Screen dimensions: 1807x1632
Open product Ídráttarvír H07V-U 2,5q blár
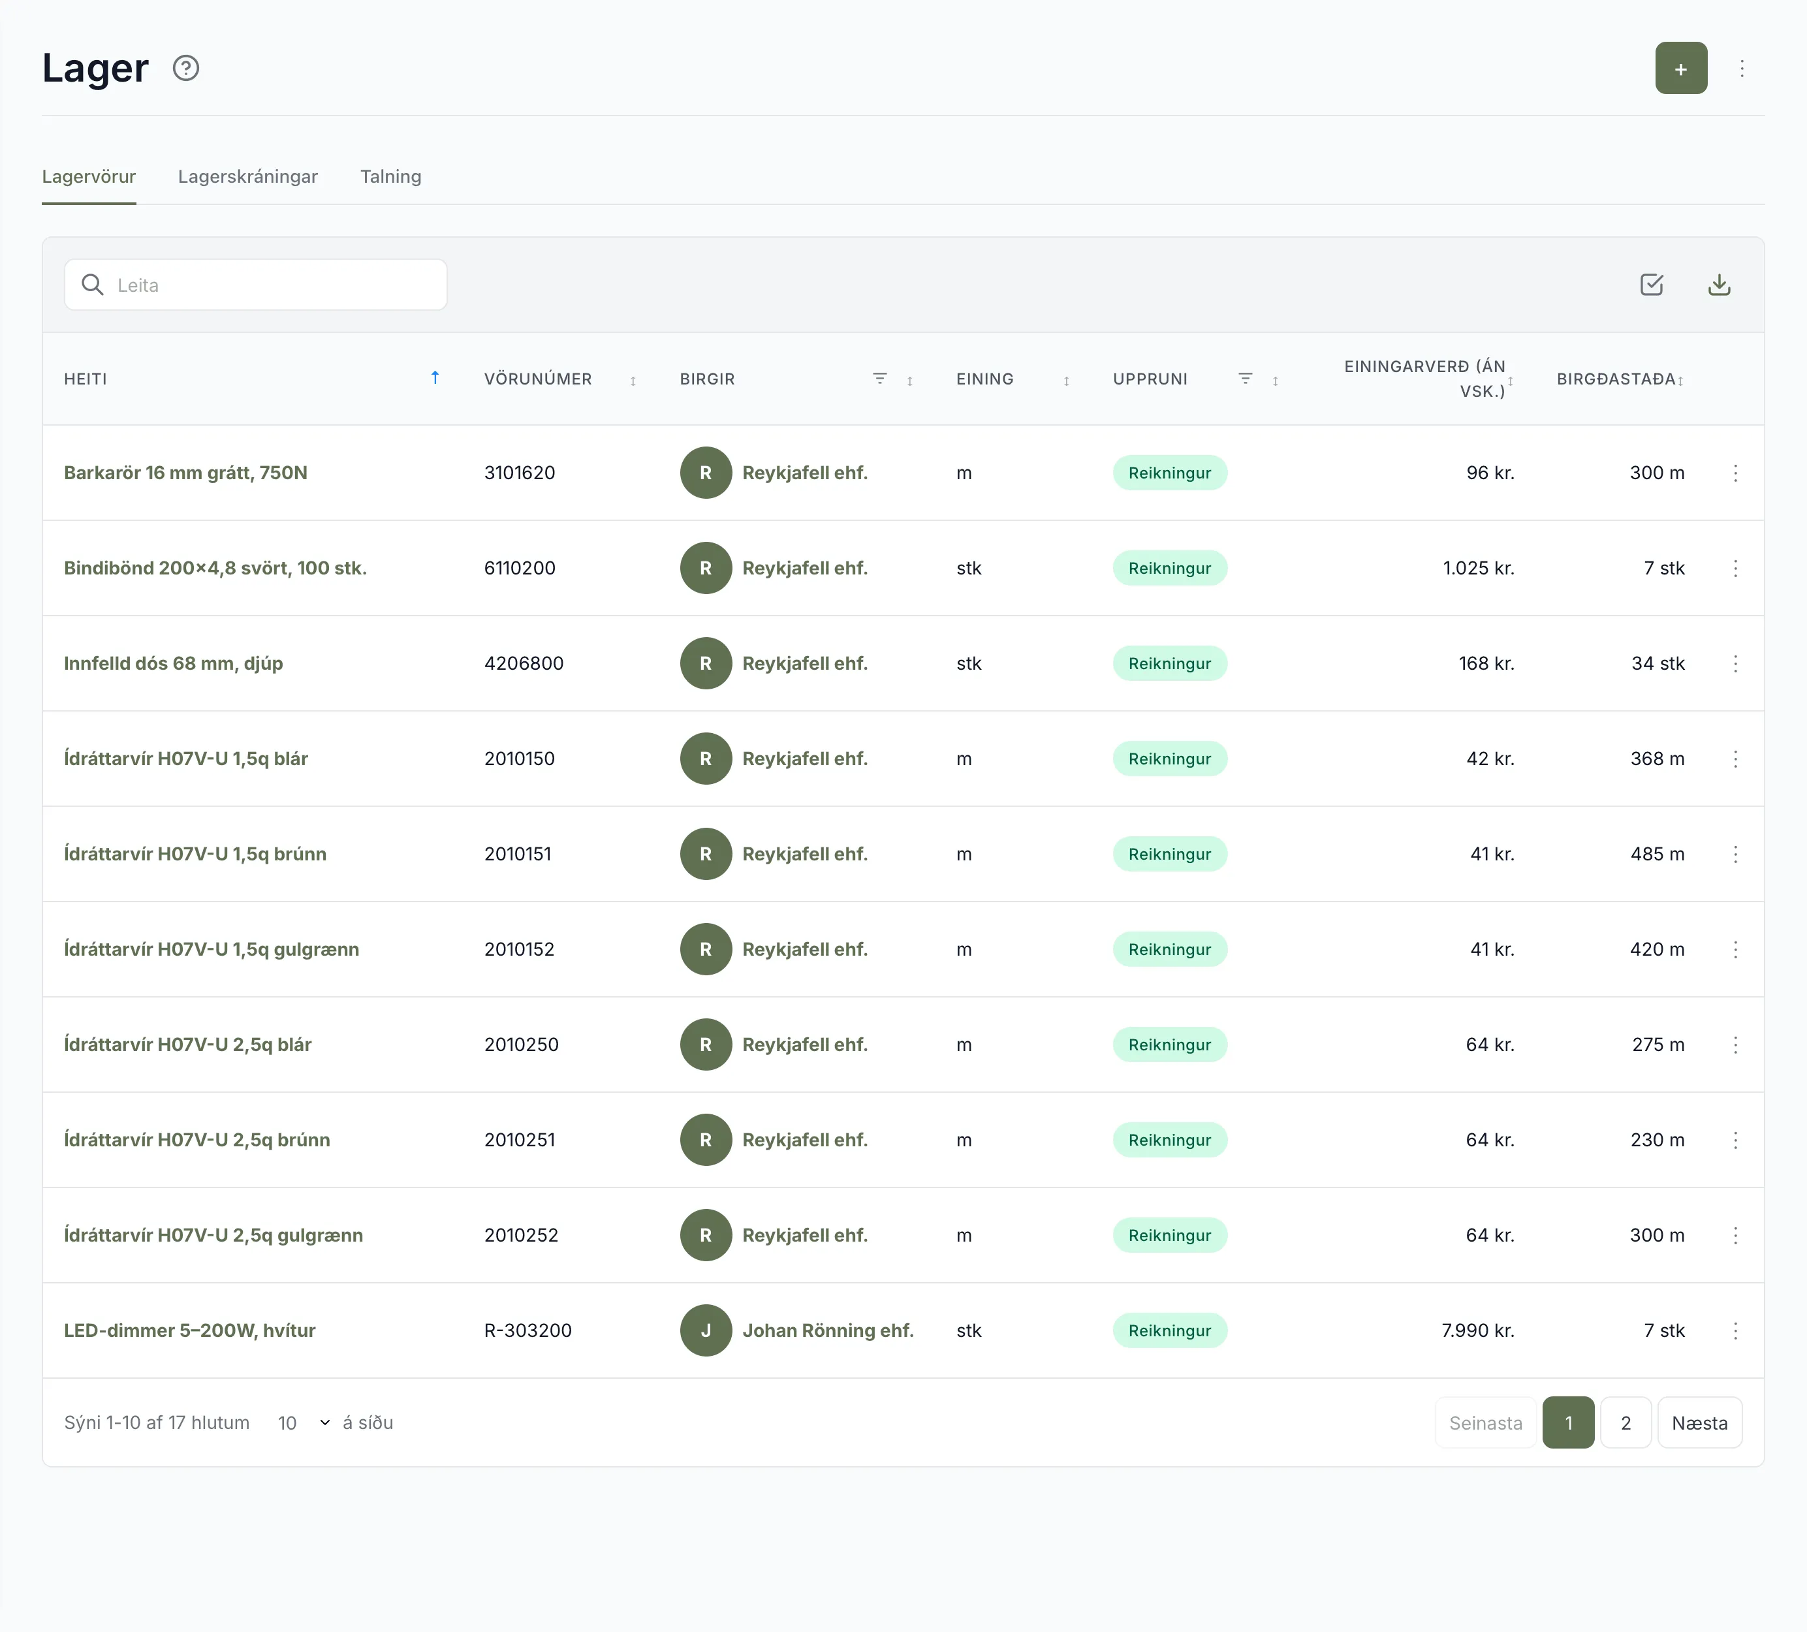tap(187, 1045)
